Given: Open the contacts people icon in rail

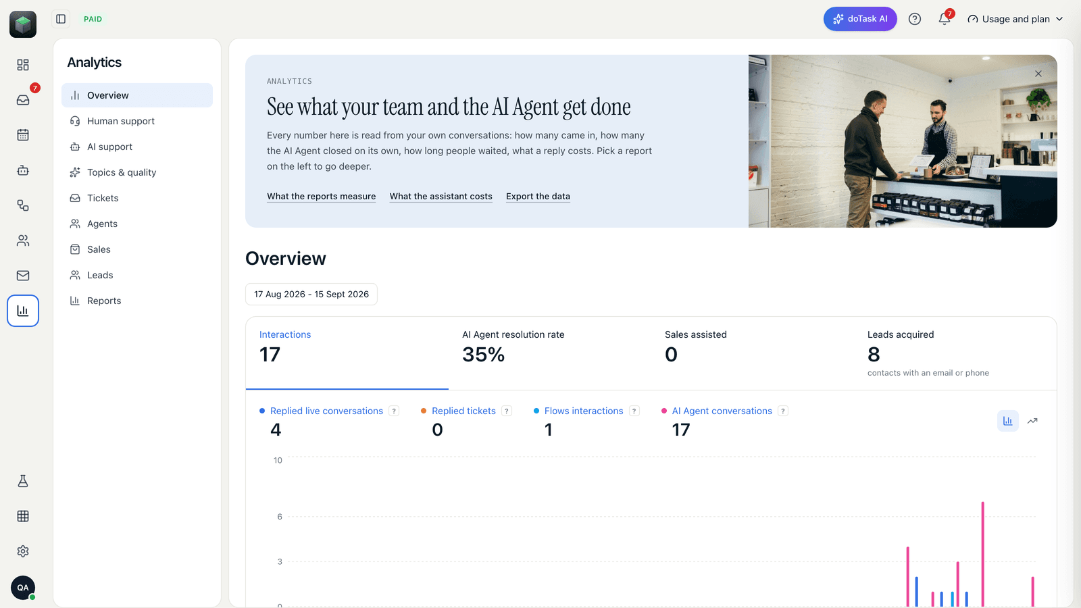Looking at the screenshot, I should [x=23, y=240].
